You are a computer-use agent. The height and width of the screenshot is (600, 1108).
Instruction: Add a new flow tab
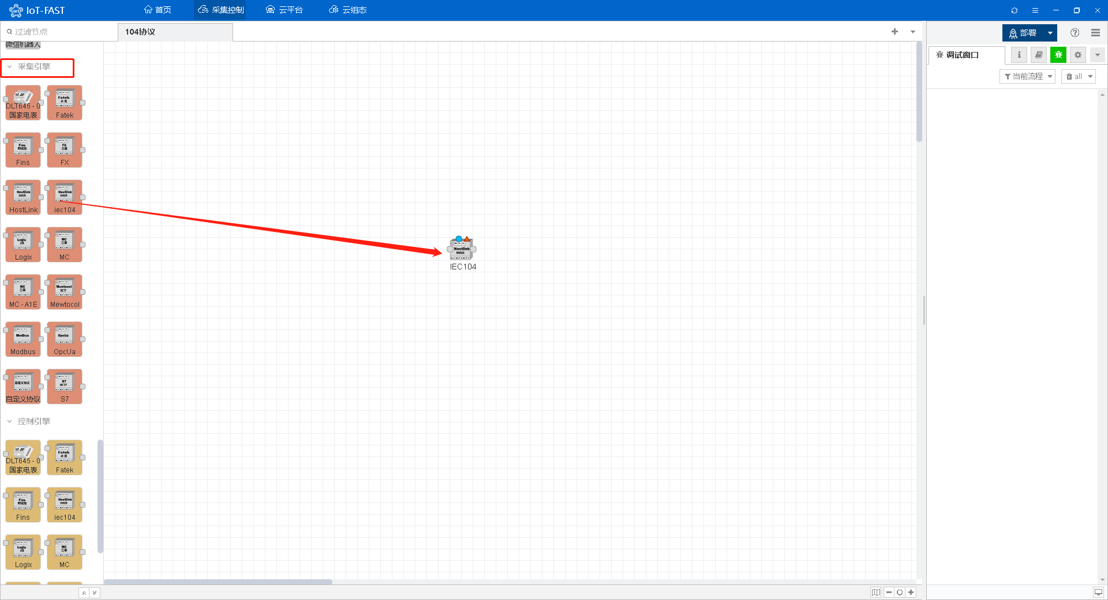pos(894,32)
